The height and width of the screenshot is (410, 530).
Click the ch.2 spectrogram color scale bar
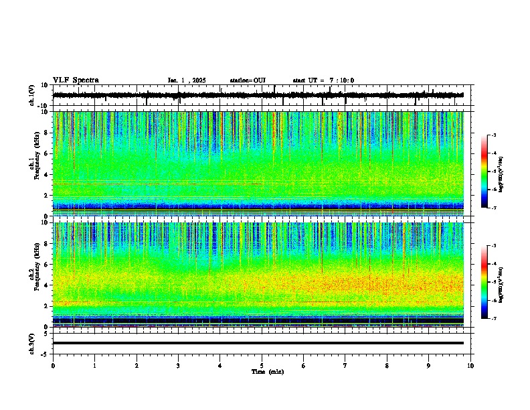click(484, 282)
